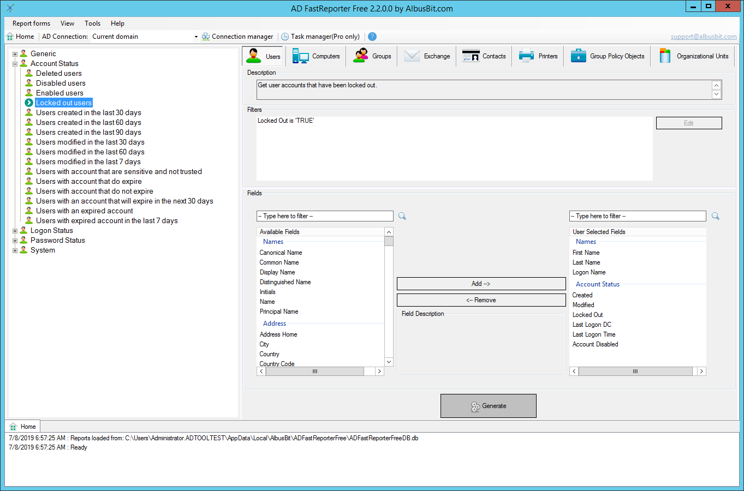744x491 pixels.
Task: Open the Tools menu
Action: click(92, 23)
